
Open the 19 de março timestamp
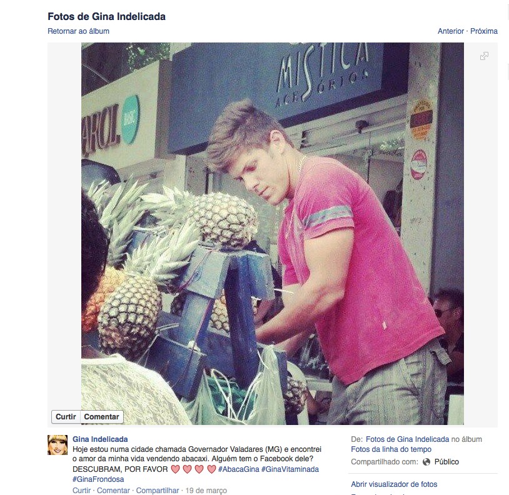[x=206, y=491]
